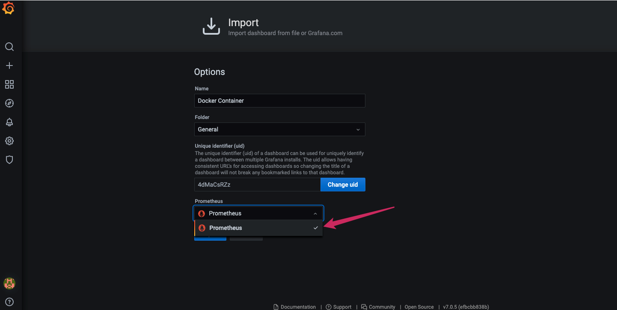
Task: Open the Documentation footer link
Action: pyautogui.click(x=295, y=307)
